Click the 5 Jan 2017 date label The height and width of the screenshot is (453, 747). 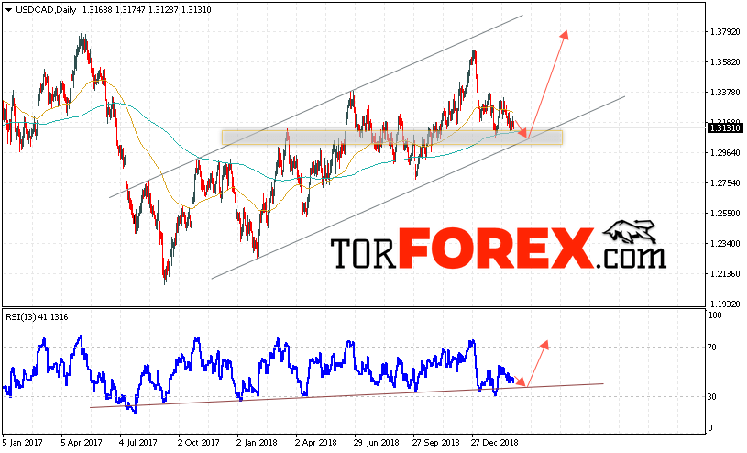tap(22, 443)
